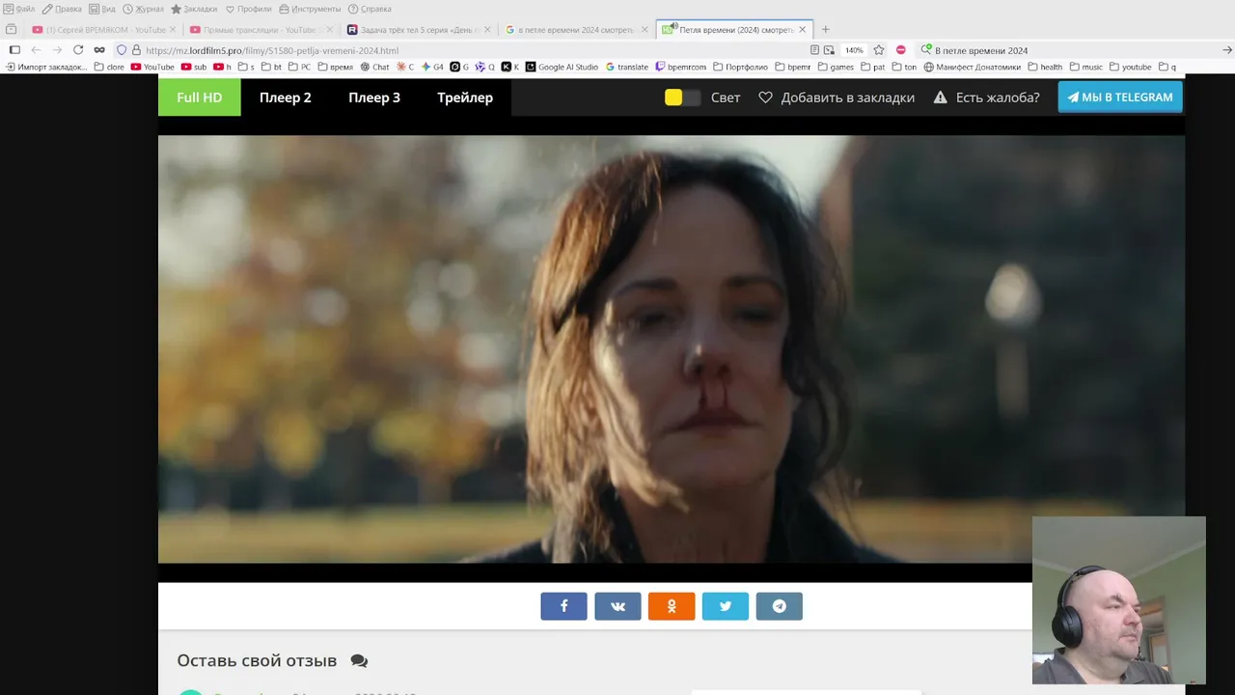
Task: Open the site security padlock info
Action: point(136,50)
